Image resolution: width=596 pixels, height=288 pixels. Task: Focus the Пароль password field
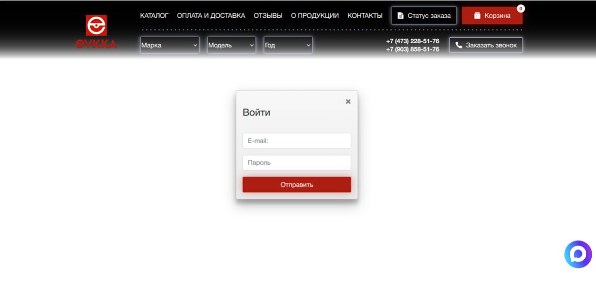tap(297, 162)
